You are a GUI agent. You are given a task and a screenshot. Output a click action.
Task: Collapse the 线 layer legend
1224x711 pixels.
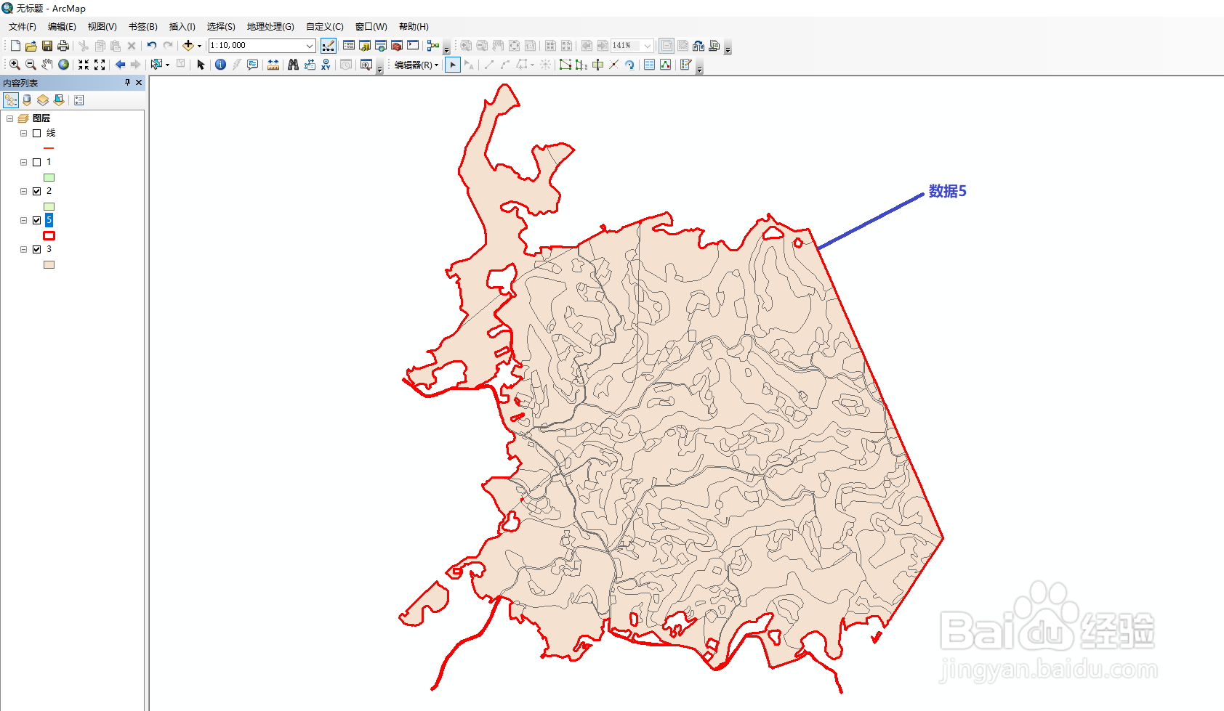(23, 134)
